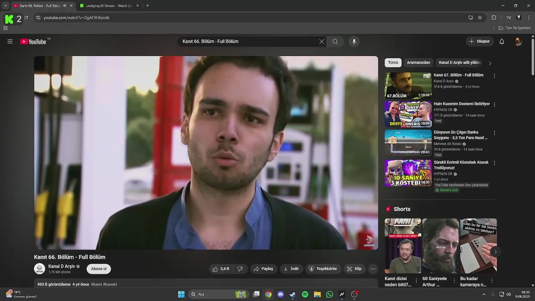This screenshot has height=301, width=535.
Task: Open the browser extensions puzzle icon
Action: point(494,18)
